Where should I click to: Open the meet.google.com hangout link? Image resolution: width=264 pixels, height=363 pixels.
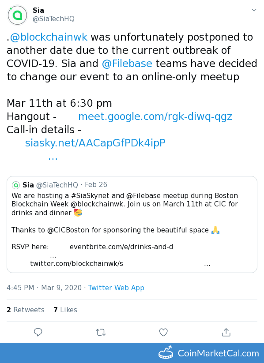tap(155, 116)
